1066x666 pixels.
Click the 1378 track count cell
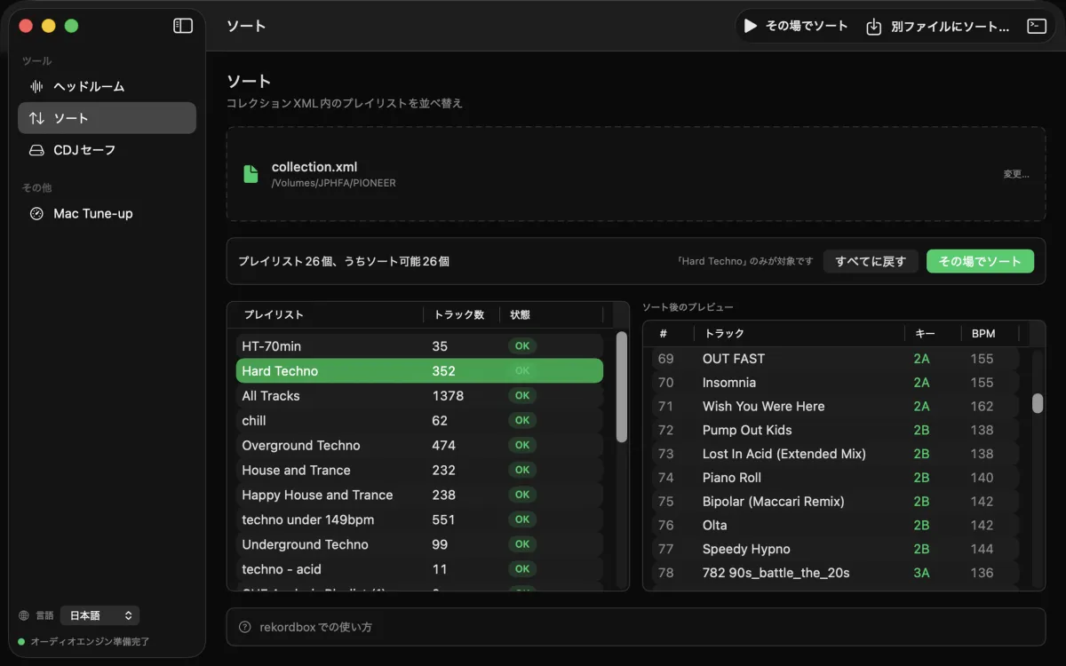tap(448, 396)
